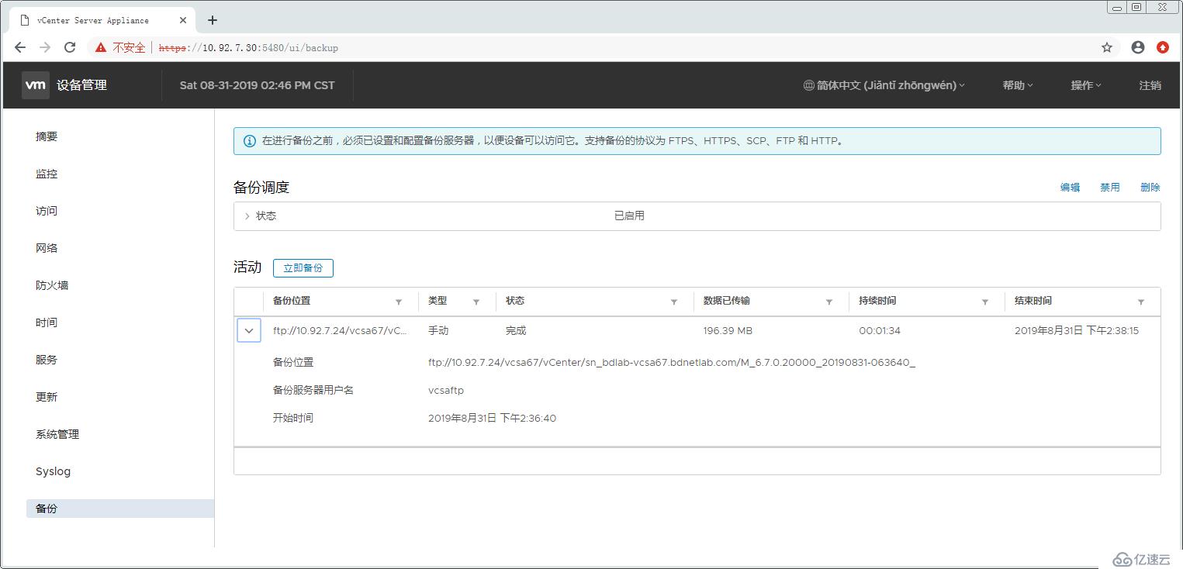Viewport: 1183px width, 569px height.
Task: Select 备份 in the sidebar
Action: (120, 509)
